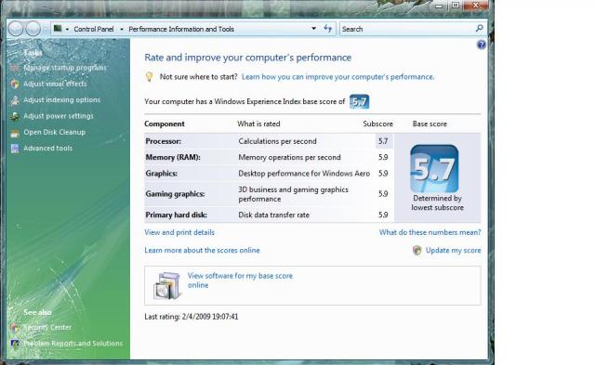595x365 pixels.
Task: Click the large 5.7 base score tile
Action: pyautogui.click(x=434, y=169)
